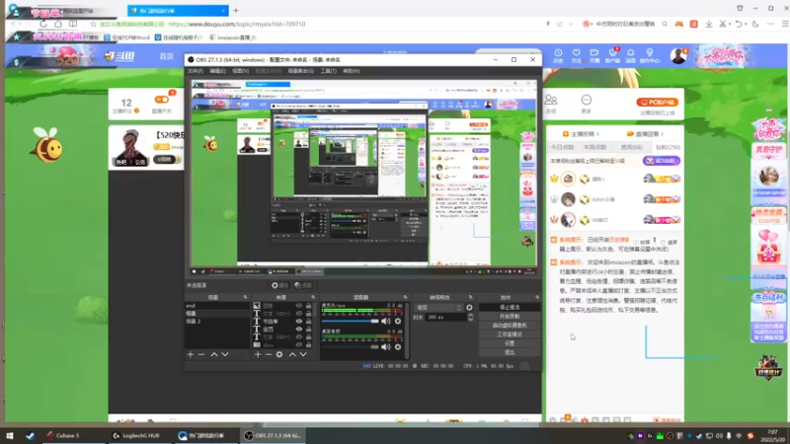Click the browser address bar URL
Image resolution: width=790 pixels, height=444 pixels.
237,24
